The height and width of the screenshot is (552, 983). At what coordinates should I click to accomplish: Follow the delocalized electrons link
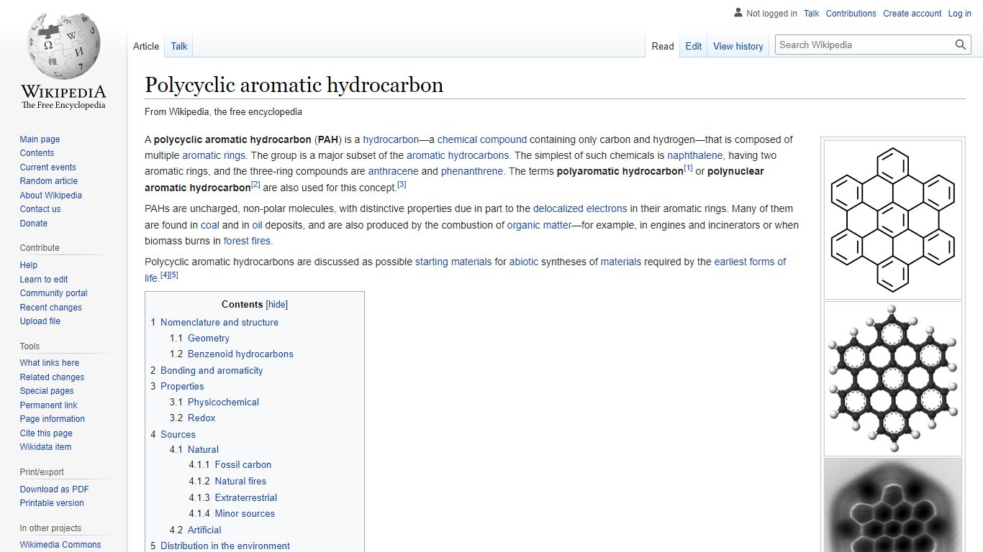coord(580,208)
